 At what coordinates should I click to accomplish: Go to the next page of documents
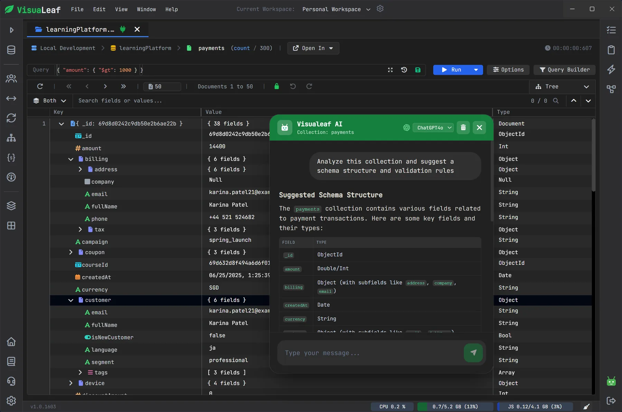tap(105, 86)
